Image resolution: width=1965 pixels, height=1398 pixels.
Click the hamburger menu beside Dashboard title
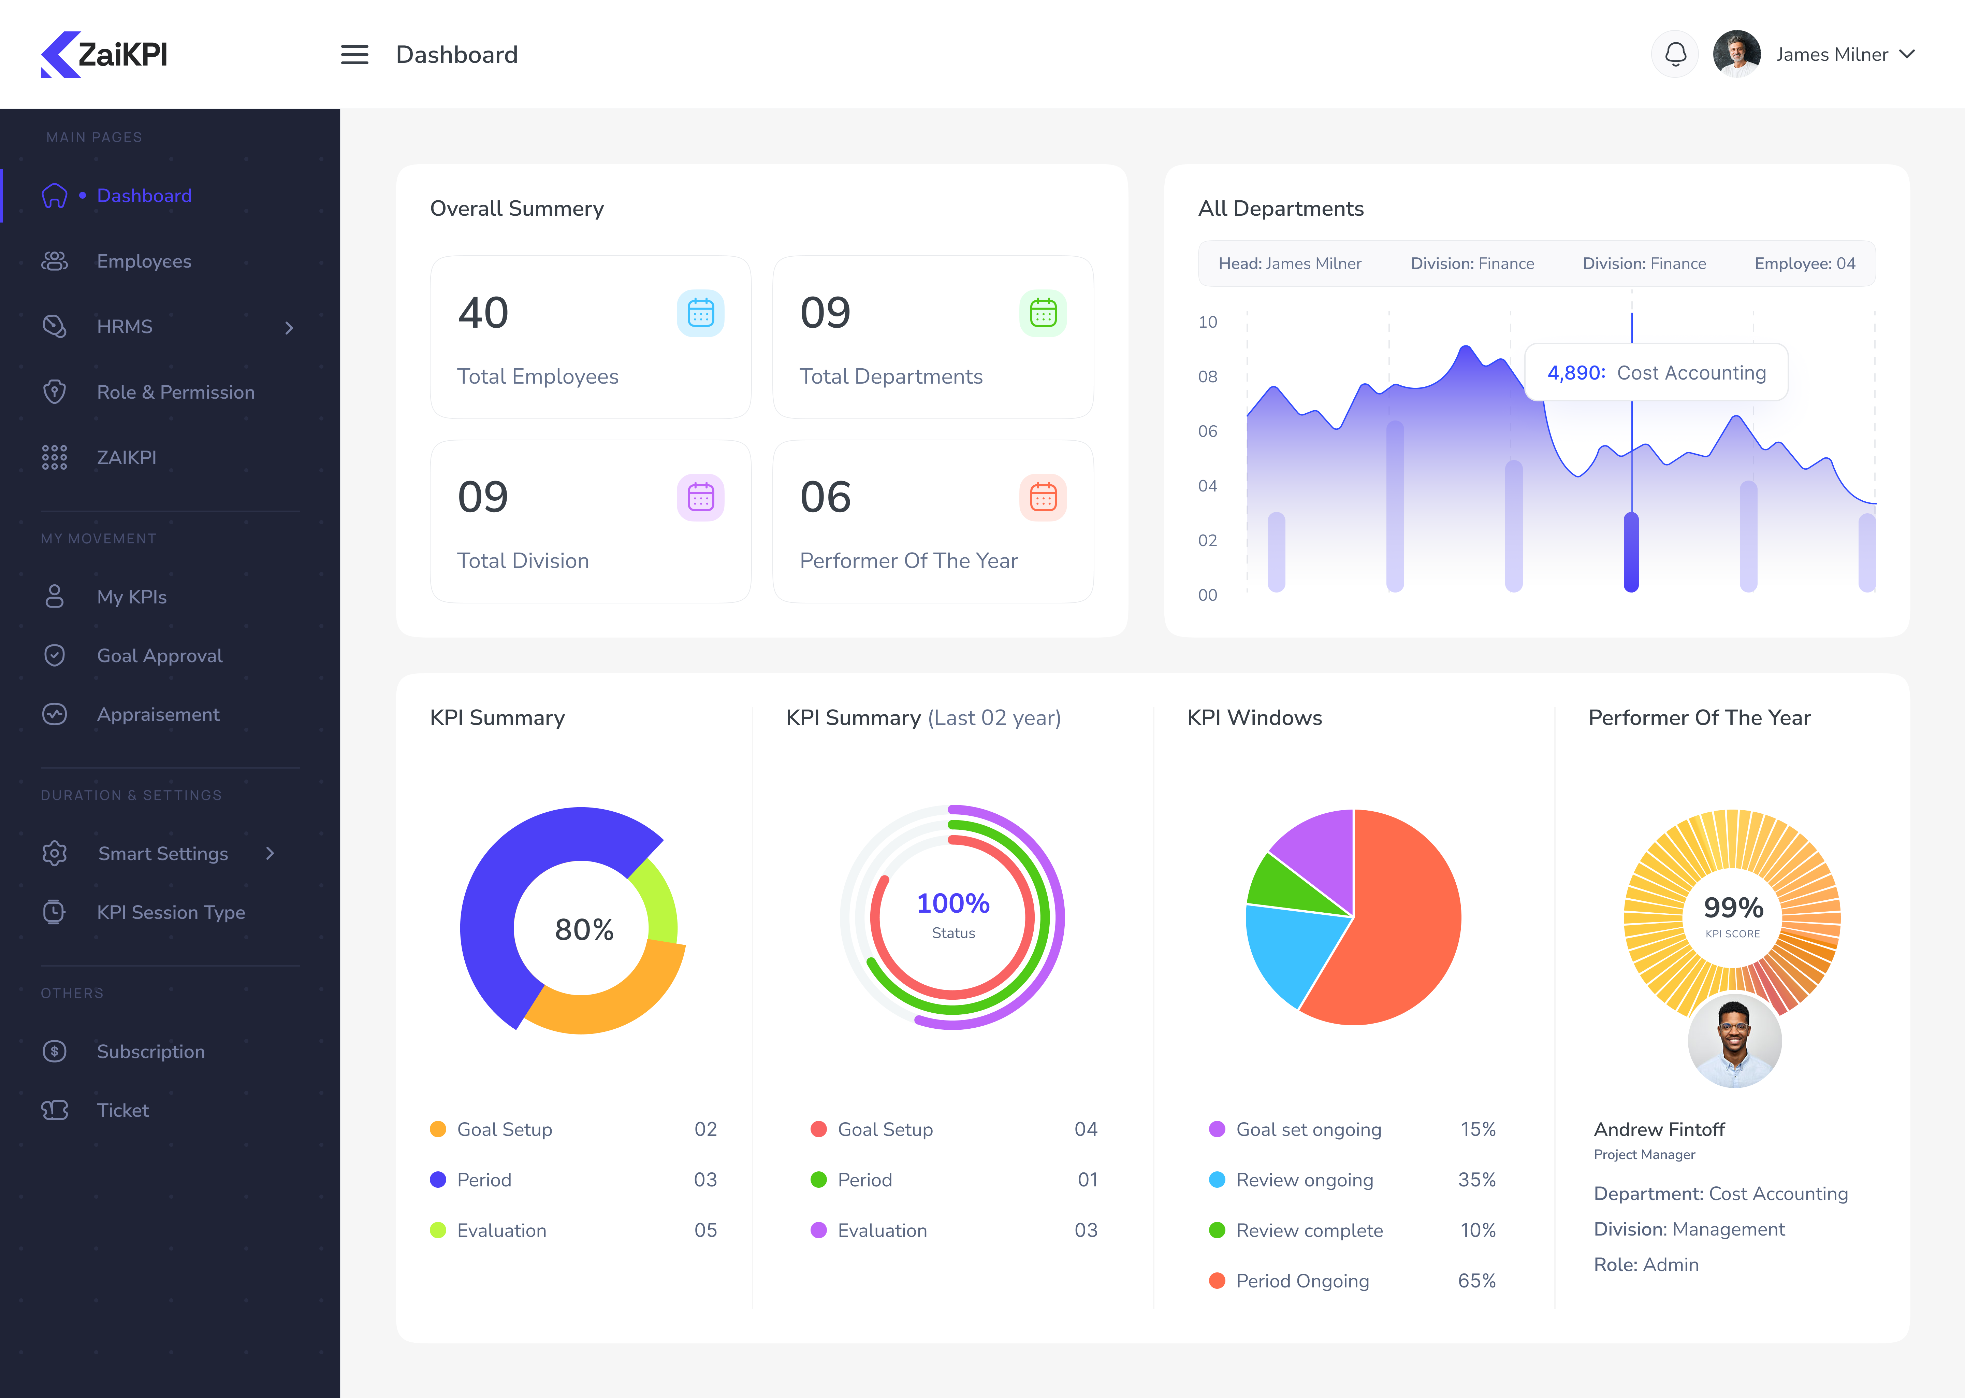(354, 54)
